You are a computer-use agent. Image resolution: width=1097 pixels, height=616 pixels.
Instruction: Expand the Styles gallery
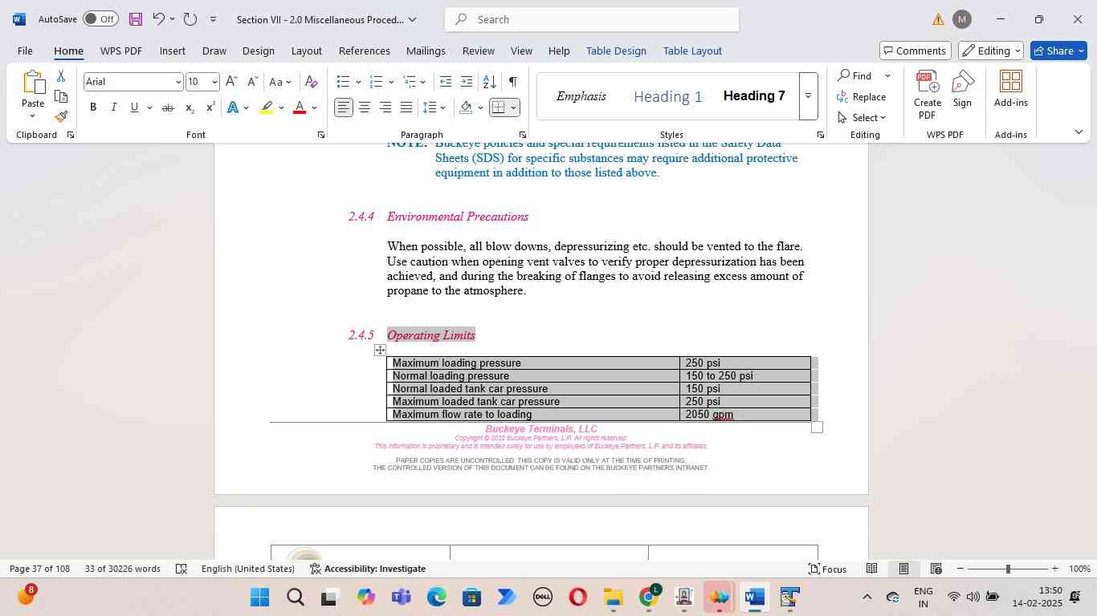pos(808,95)
